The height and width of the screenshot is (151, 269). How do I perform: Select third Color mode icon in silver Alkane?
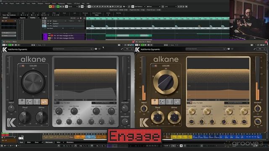click(37, 102)
